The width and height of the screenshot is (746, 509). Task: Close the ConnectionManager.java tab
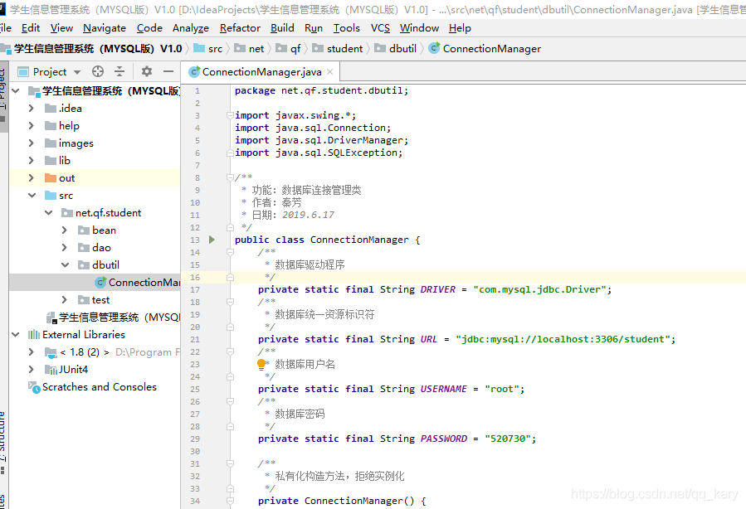(x=329, y=72)
